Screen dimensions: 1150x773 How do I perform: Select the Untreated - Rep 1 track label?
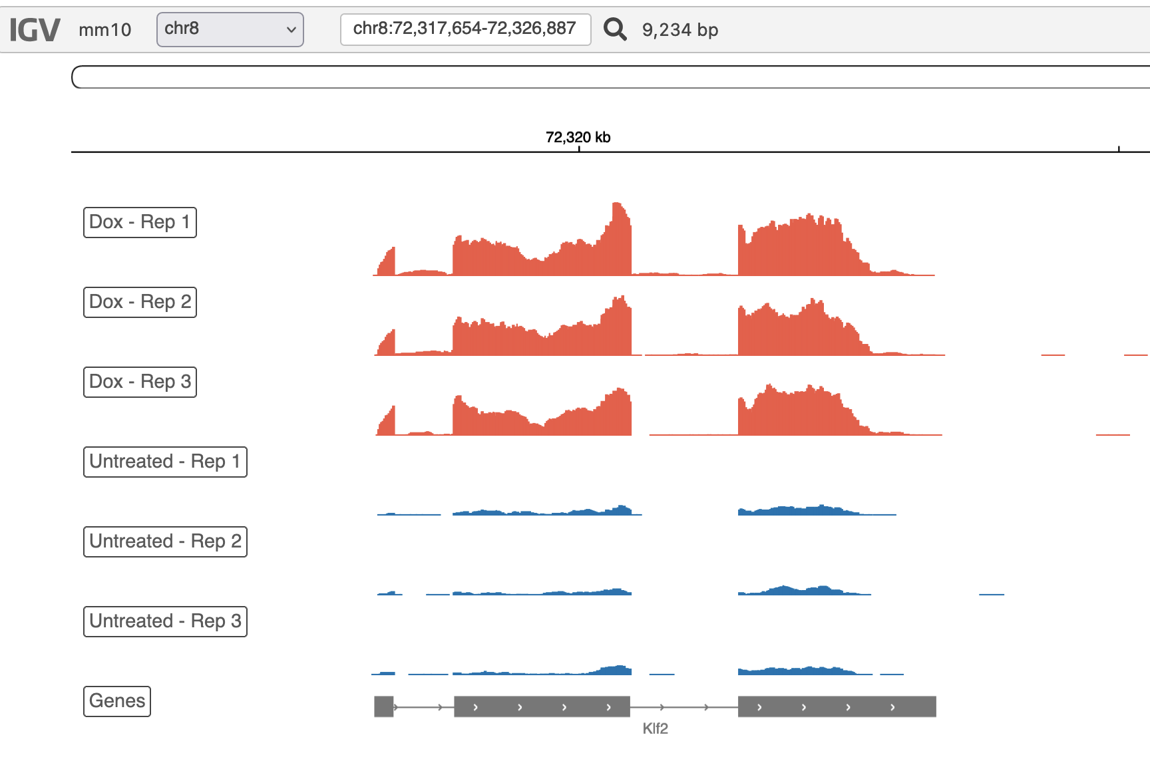tap(165, 462)
